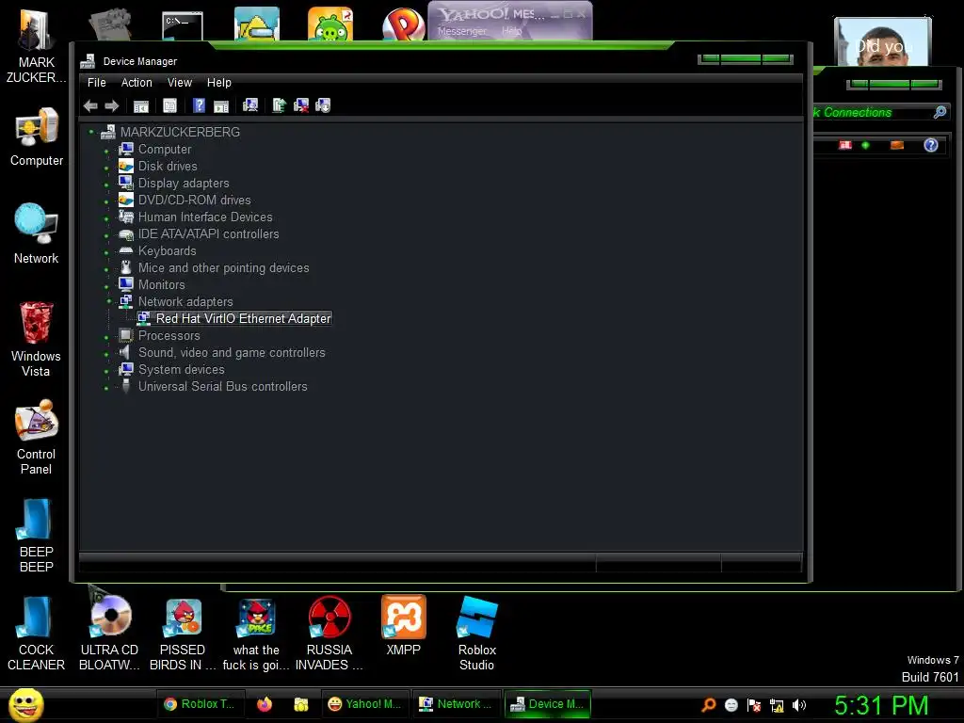Click Scan for hardware changes toolbar icon
Screen dimensions: 964x723
(250, 105)
